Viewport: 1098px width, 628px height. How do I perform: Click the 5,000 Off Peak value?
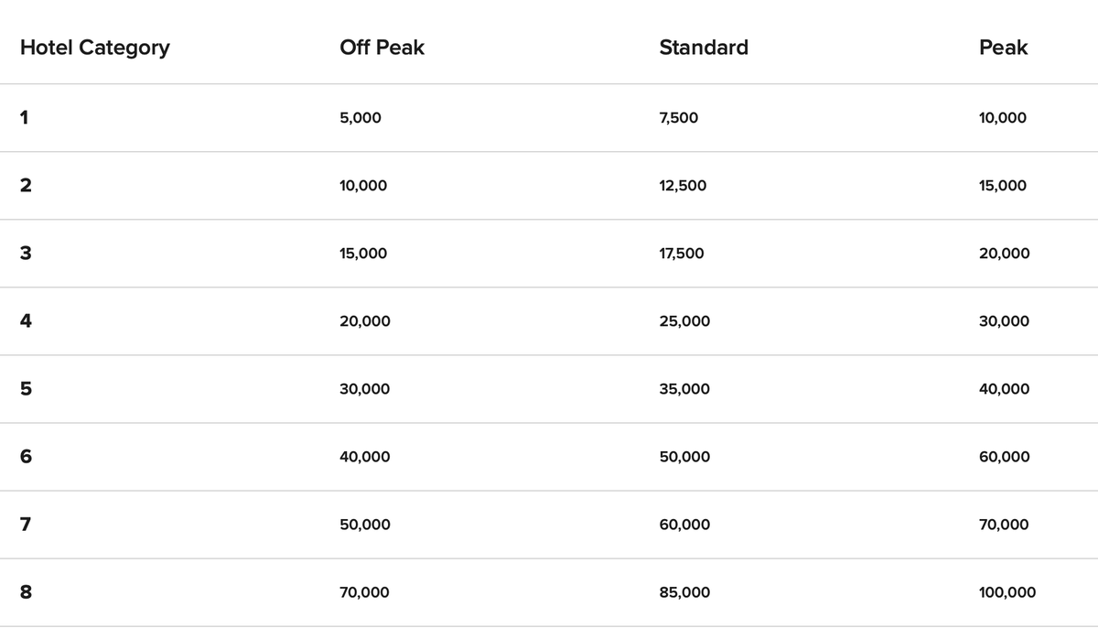click(x=361, y=118)
